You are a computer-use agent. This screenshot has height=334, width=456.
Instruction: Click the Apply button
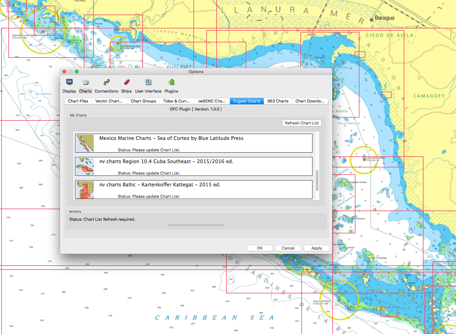[x=317, y=248]
